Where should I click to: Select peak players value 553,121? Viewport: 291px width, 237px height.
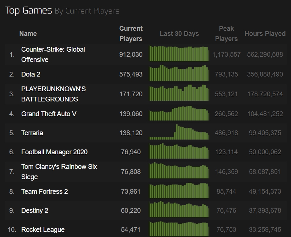(227, 94)
